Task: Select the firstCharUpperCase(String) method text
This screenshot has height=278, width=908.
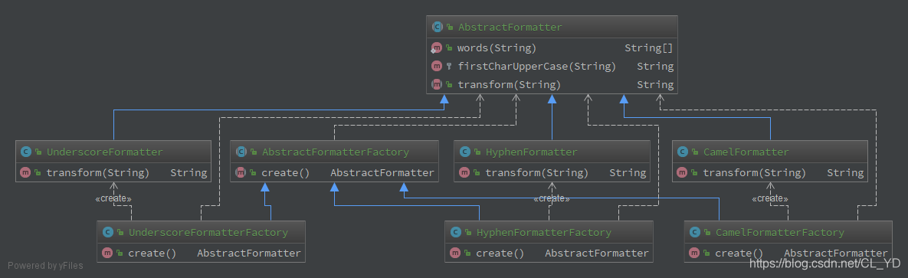Action: pyautogui.click(x=537, y=66)
